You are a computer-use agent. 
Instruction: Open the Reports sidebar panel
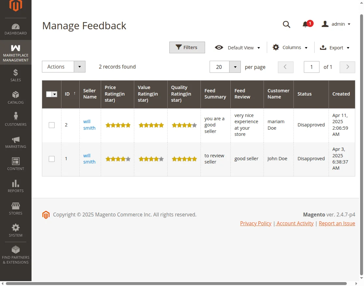click(15, 185)
